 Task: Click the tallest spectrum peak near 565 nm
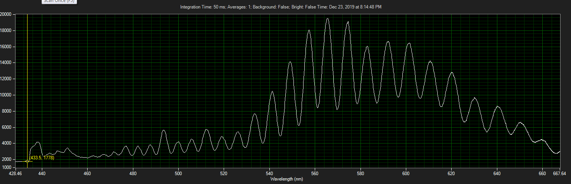pyautogui.click(x=328, y=19)
